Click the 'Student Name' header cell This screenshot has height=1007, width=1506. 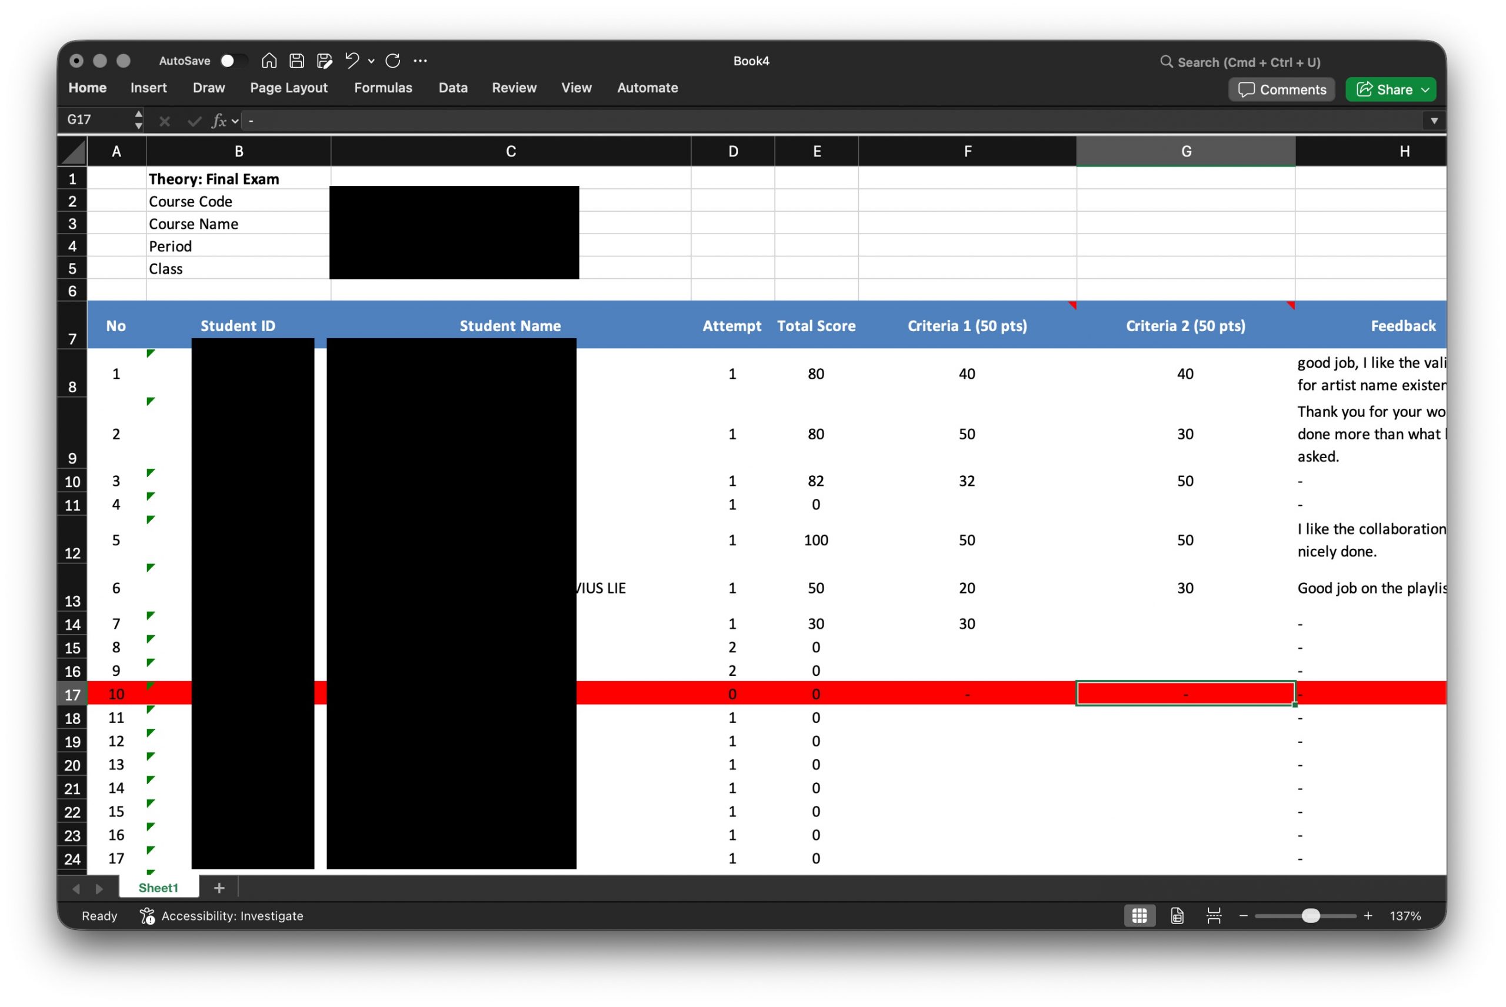click(511, 326)
